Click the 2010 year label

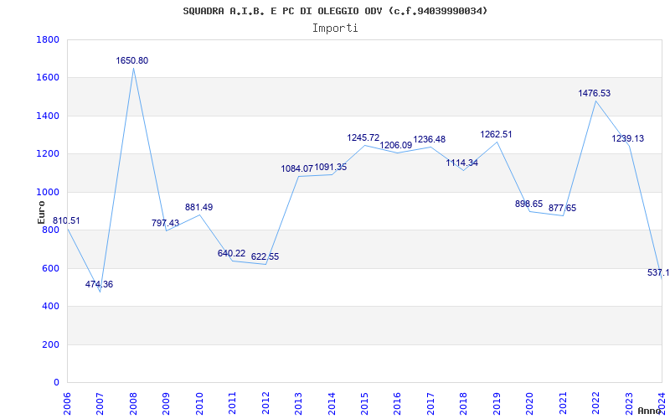[198, 402]
